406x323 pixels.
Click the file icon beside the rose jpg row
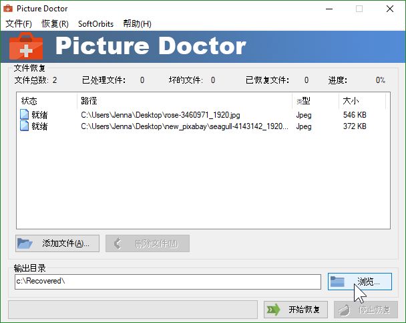pyautogui.click(x=24, y=114)
